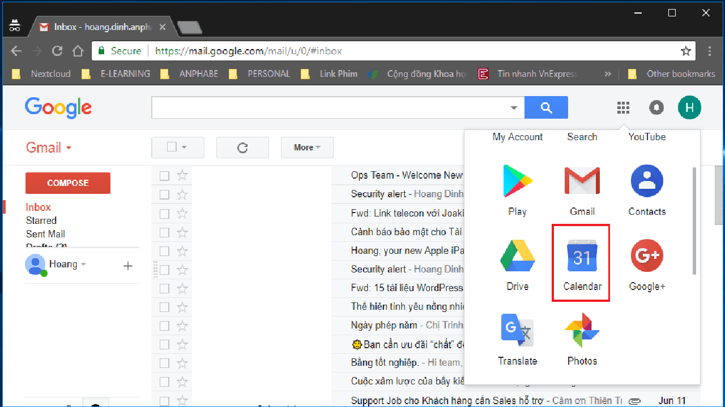The height and width of the screenshot is (407, 725).
Task: Click the COMPOSE button
Action: [68, 183]
